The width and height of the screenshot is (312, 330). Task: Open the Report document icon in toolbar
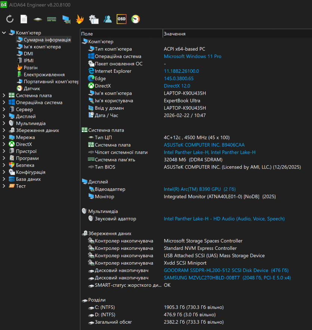pos(24,19)
